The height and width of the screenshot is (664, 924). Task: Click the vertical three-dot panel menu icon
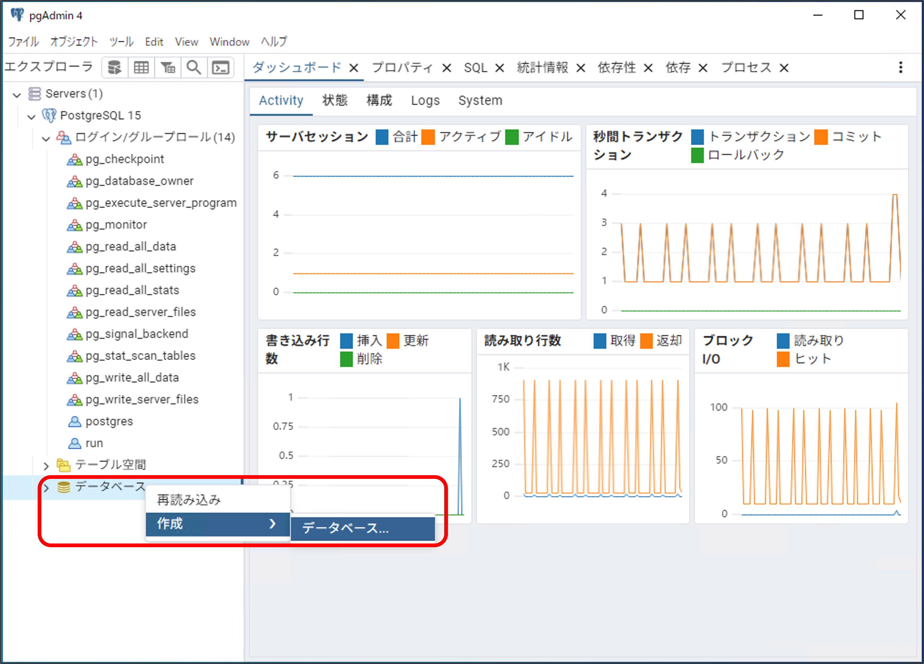tap(900, 68)
